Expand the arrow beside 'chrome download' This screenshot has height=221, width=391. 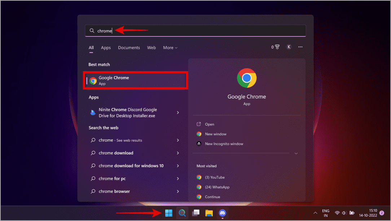[x=178, y=153]
